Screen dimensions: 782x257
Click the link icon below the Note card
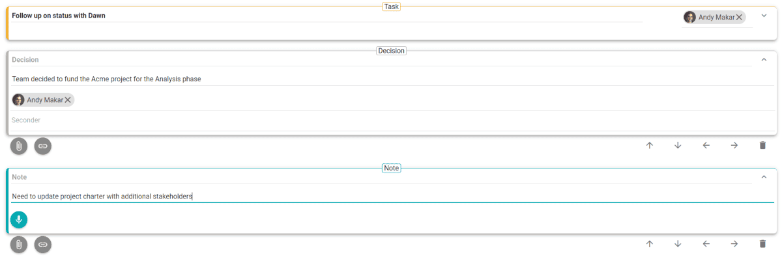(x=43, y=245)
